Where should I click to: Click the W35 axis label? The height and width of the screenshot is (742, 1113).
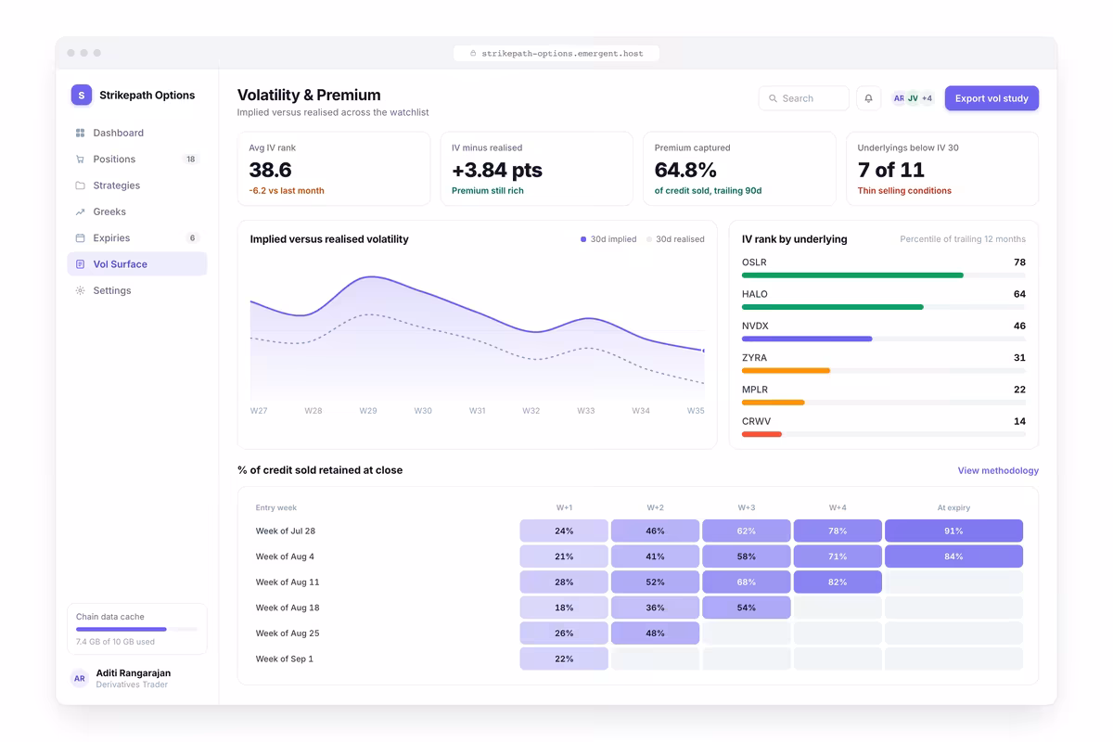tap(696, 411)
